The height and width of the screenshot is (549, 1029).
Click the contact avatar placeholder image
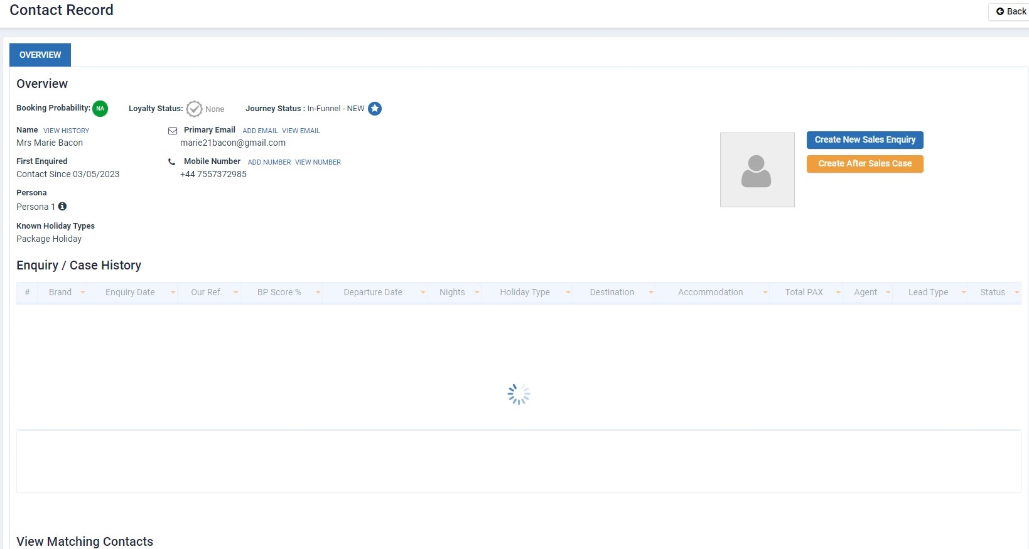click(x=757, y=170)
